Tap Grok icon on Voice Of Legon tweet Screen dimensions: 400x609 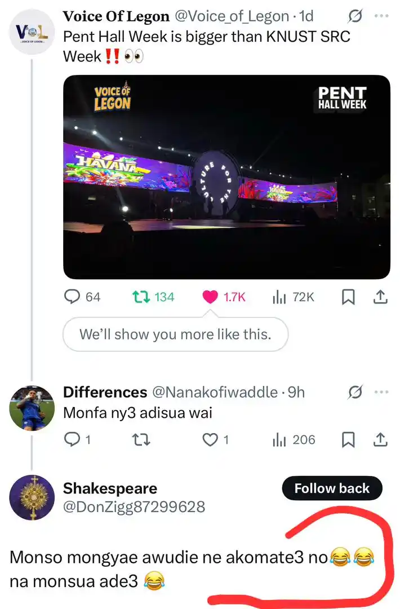point(355,17)
